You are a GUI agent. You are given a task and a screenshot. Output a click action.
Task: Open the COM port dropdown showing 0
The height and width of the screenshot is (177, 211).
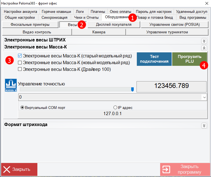pos(205,97)
